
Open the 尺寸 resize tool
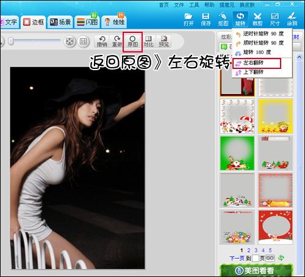pos(274,20)
